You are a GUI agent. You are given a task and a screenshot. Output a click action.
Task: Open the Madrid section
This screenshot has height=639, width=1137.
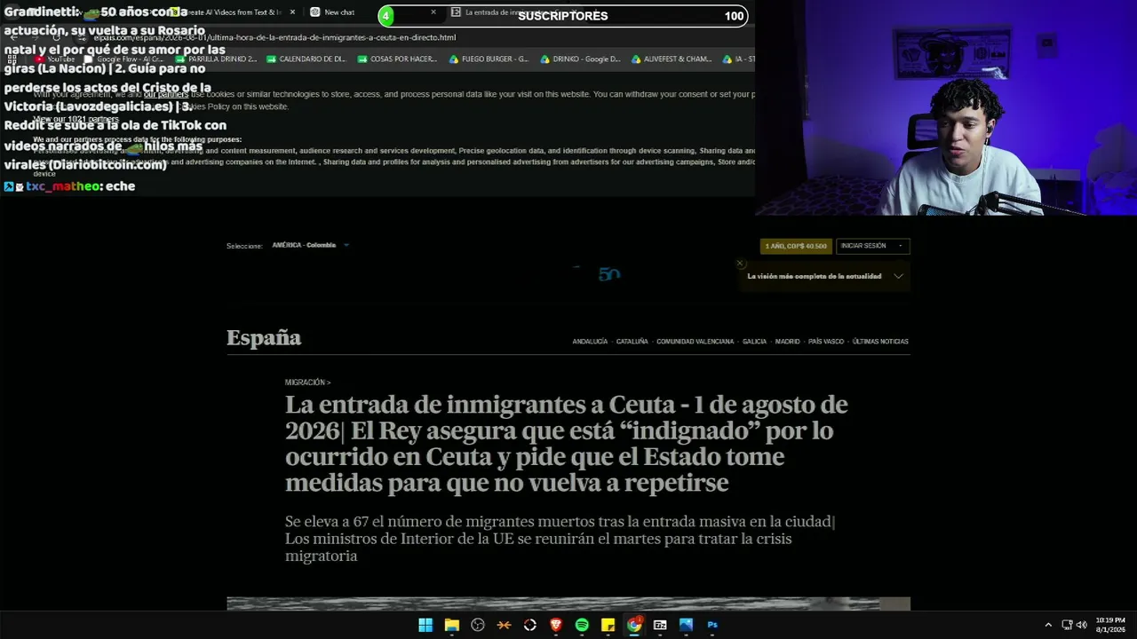pyautogui.click(x=787, y=342)
